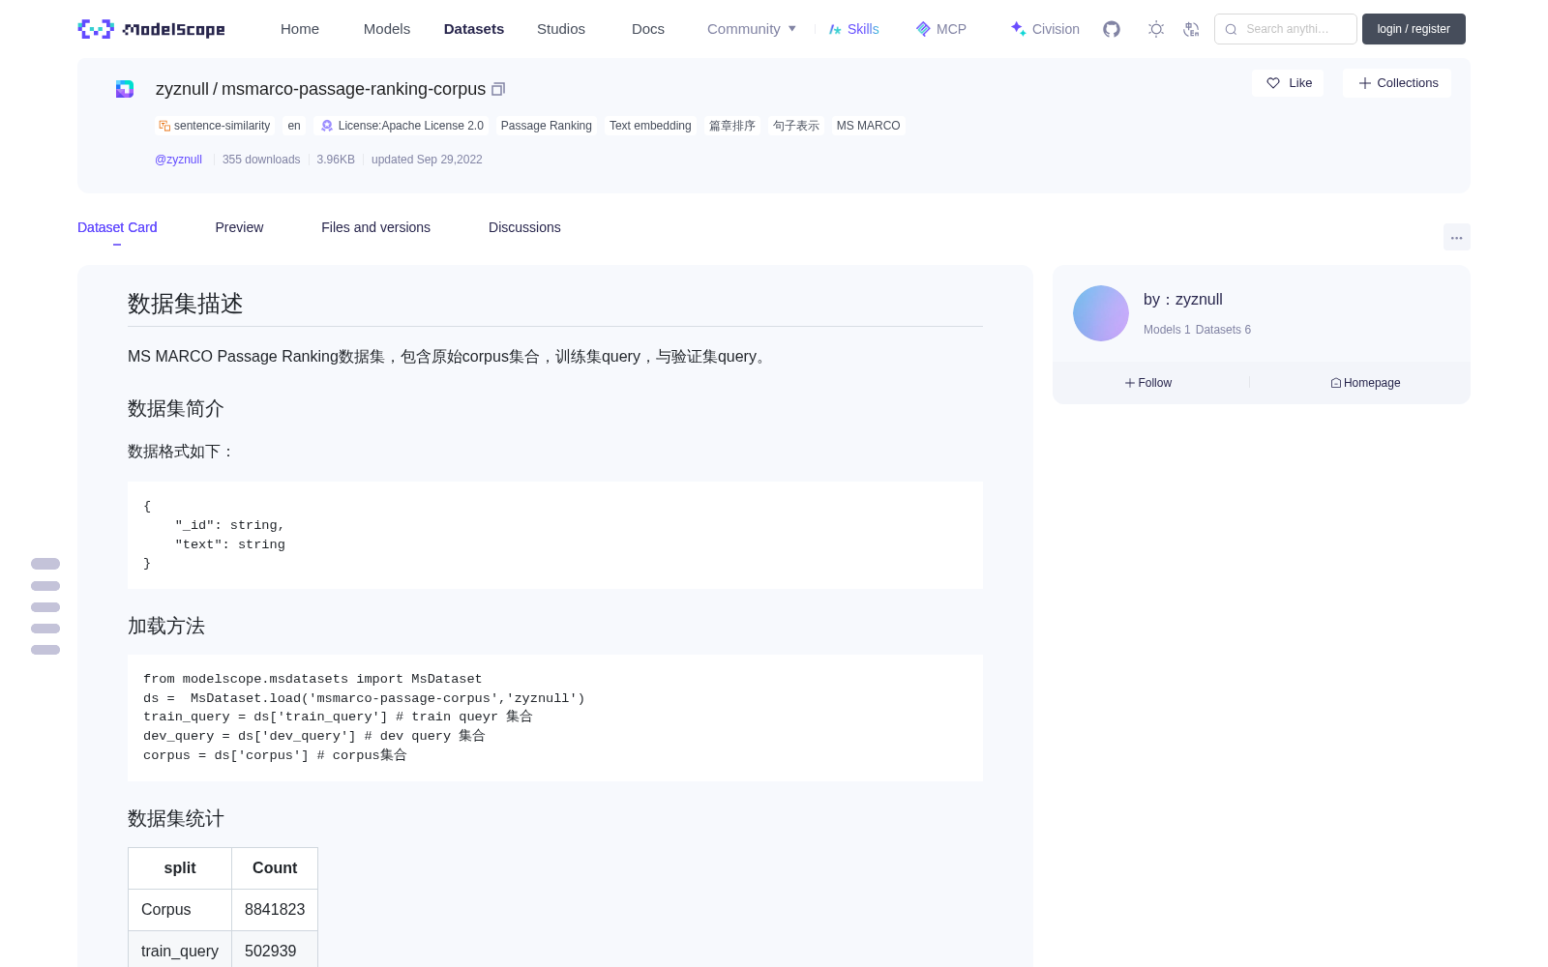Follow the author zyznull
The image size is (1548, 967).
(x=1148, y=383)
